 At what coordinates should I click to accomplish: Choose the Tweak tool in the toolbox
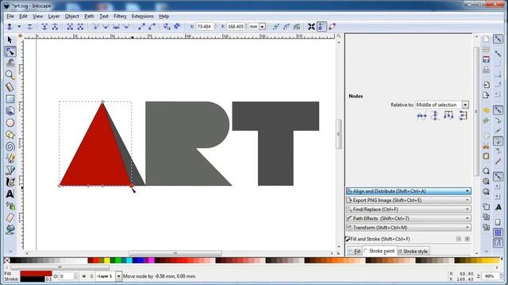click(10, 63)
